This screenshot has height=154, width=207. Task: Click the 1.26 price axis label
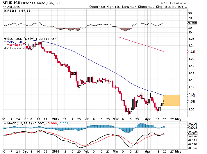(191, 39)
